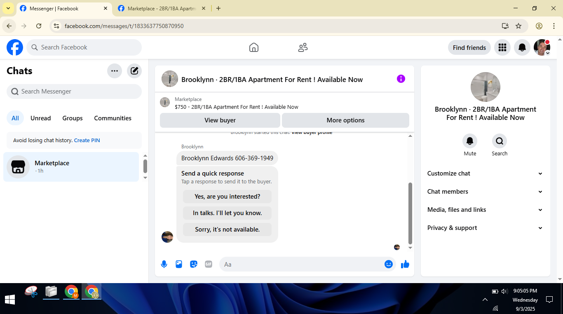
Task: Open Windows notification center
Action: (x=549, y=300)
